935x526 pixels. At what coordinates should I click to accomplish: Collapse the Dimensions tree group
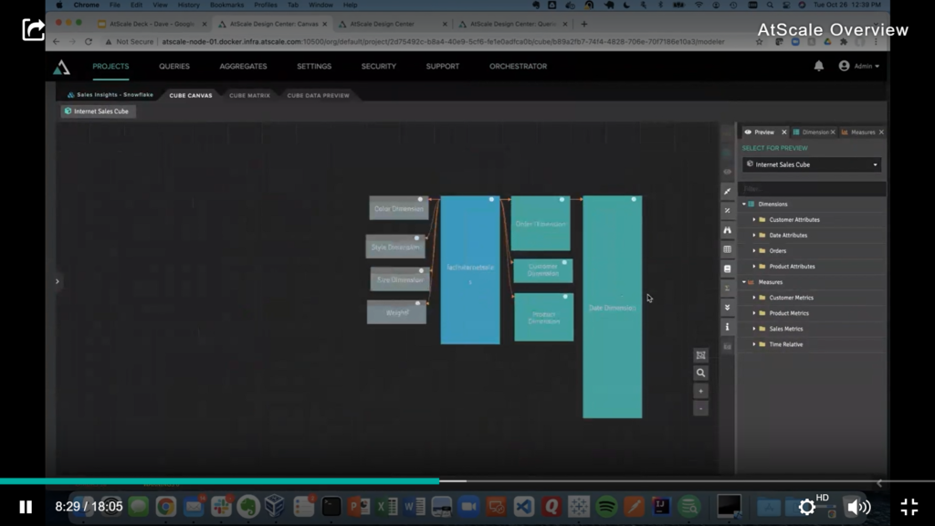click(744, 204)
